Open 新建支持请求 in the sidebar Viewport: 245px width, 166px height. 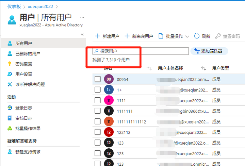coord(28,152)
